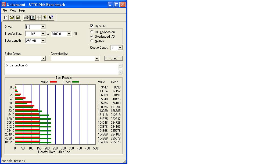The width and height of the screenshot is (258, 164).
Task: Open the Help menu
Action: 22,10
